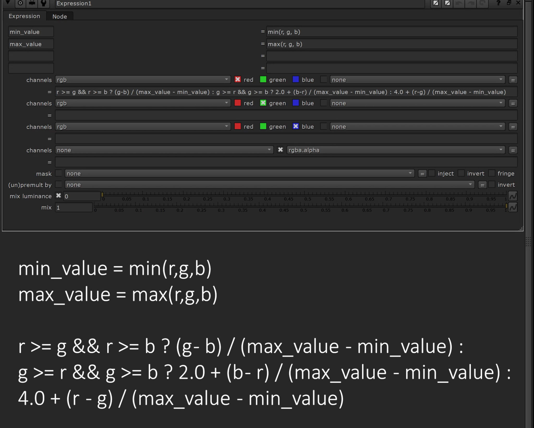Enable the fringe checkbox

coord(492,173)
